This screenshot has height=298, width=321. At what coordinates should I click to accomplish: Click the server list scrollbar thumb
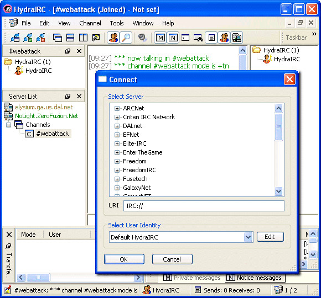tap(278, 127)
